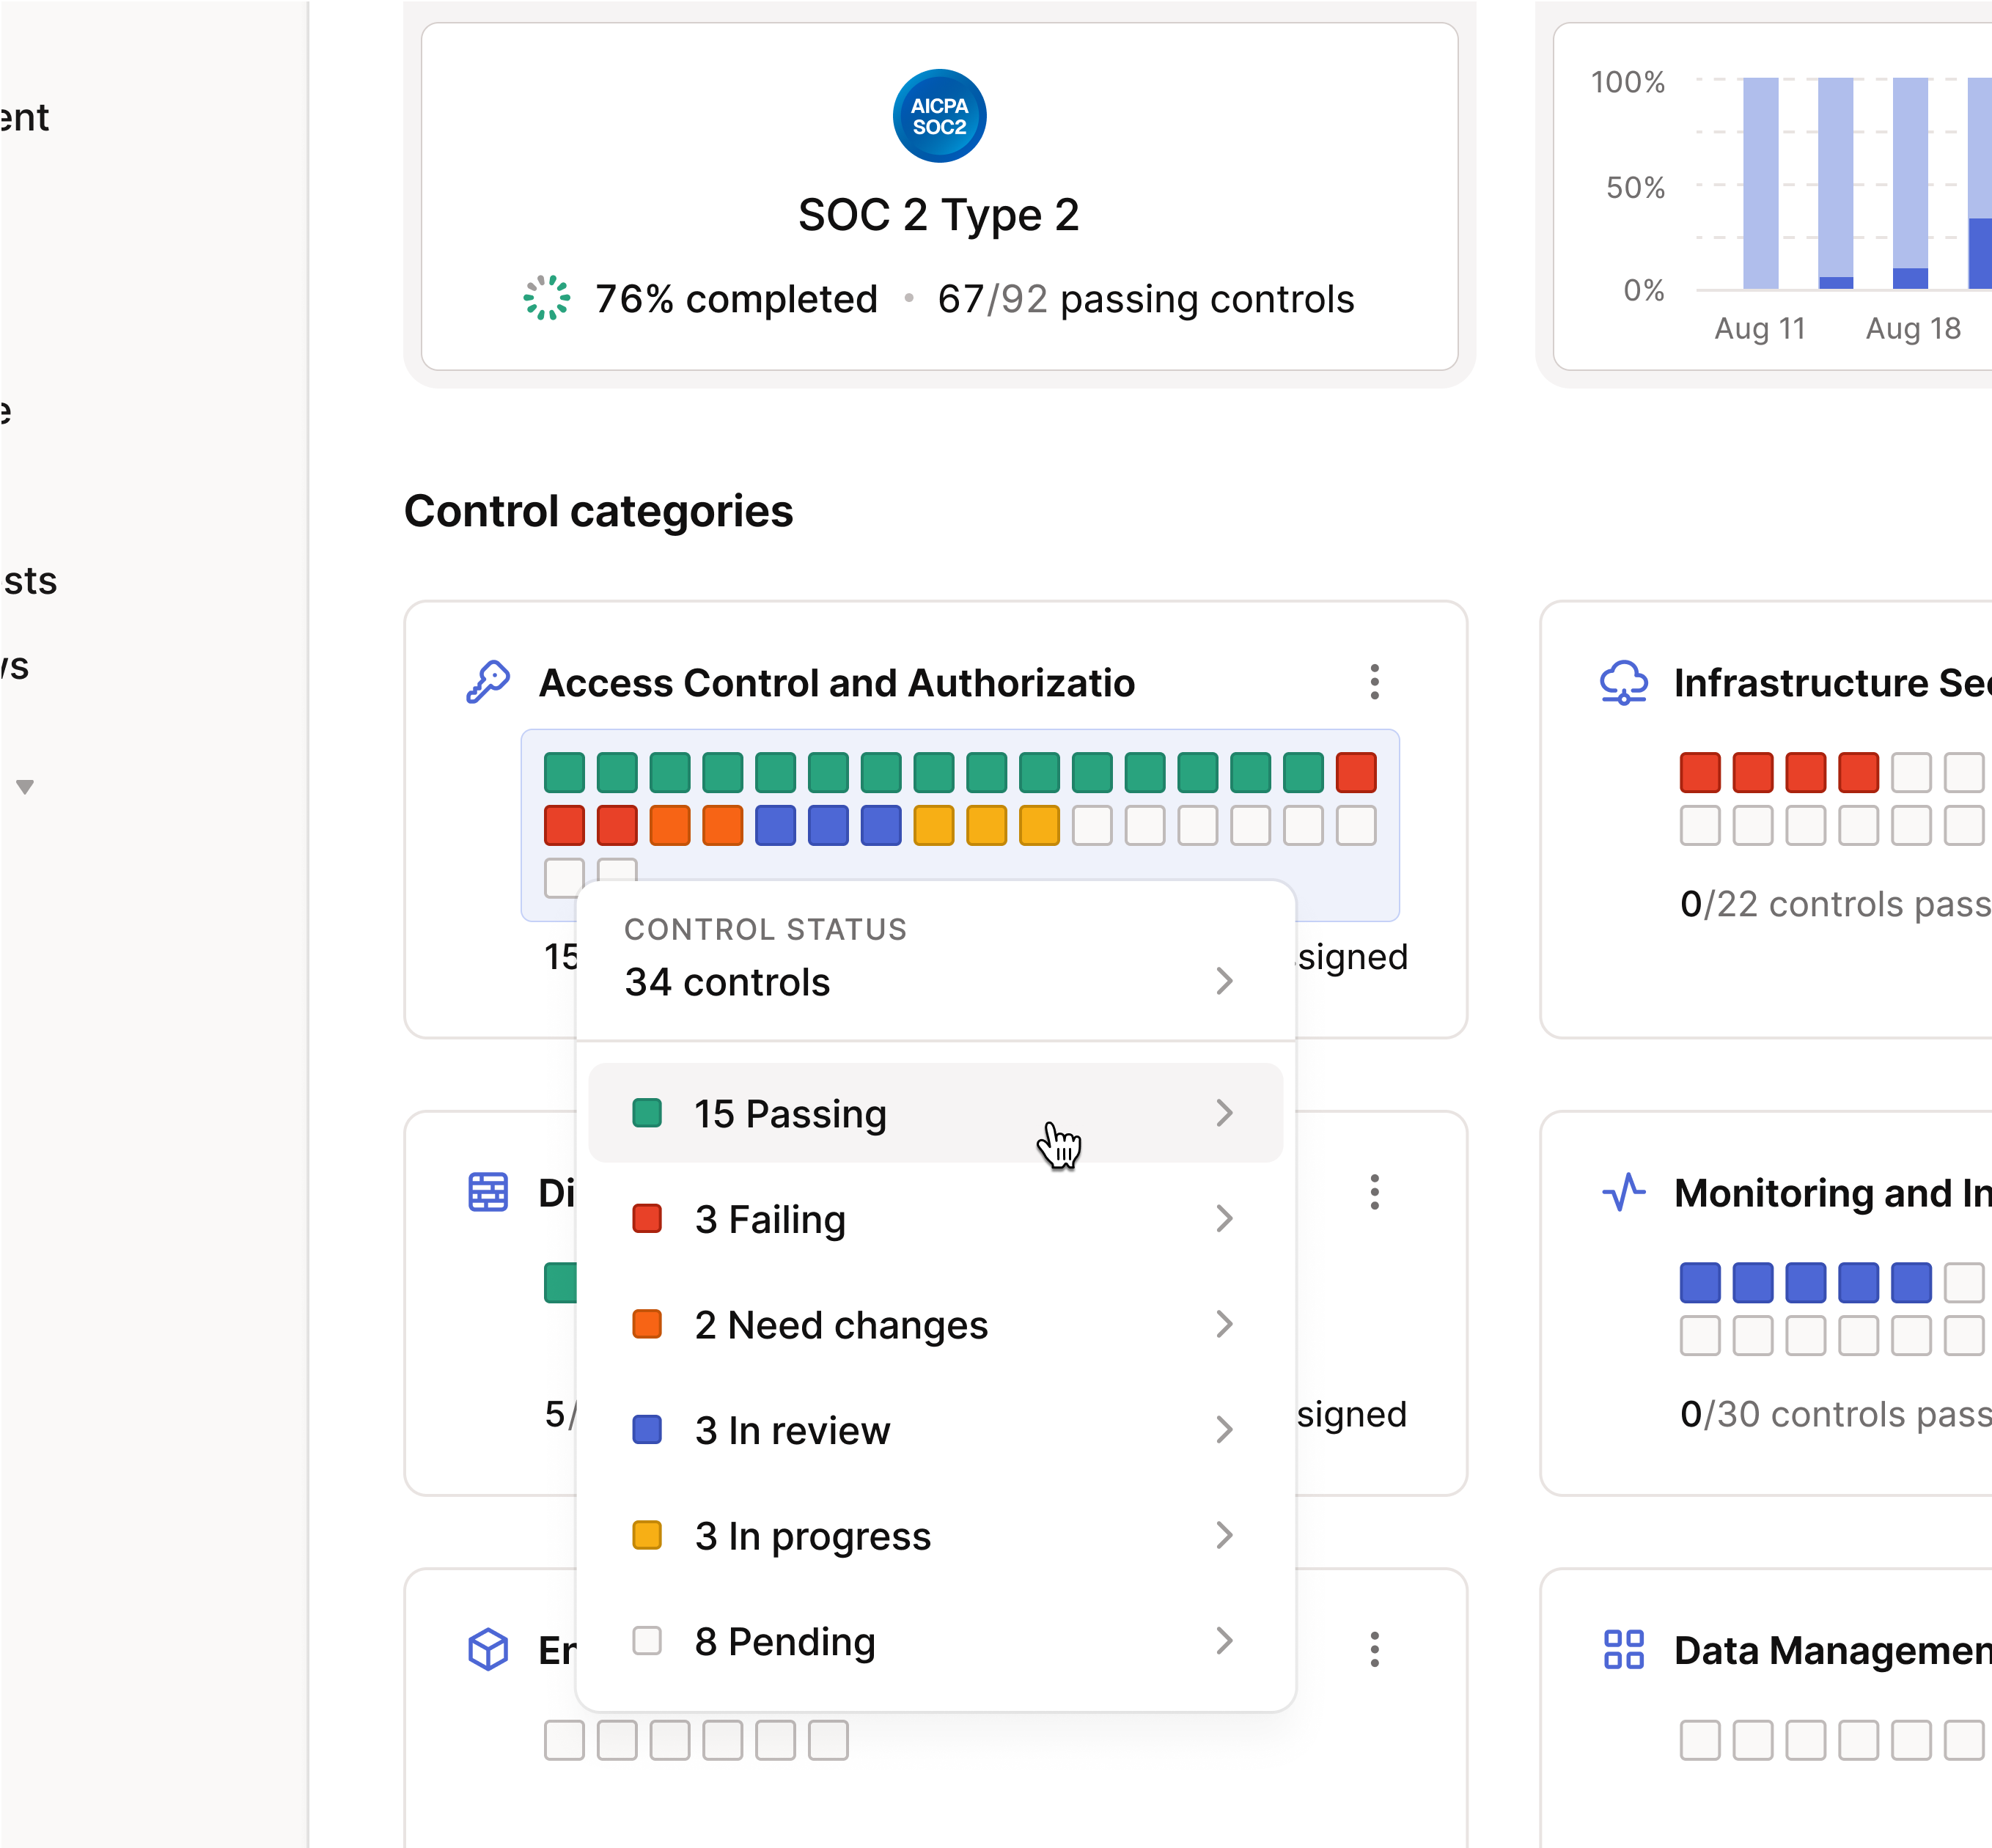
Task: Expand the 3 In review status row
Action: (x=1225, y=1430)
